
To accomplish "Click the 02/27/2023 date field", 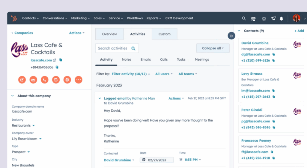I will coord(156,160).
